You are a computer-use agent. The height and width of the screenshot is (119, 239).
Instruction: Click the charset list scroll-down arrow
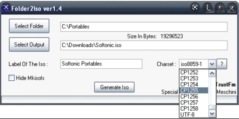point(212,113)
